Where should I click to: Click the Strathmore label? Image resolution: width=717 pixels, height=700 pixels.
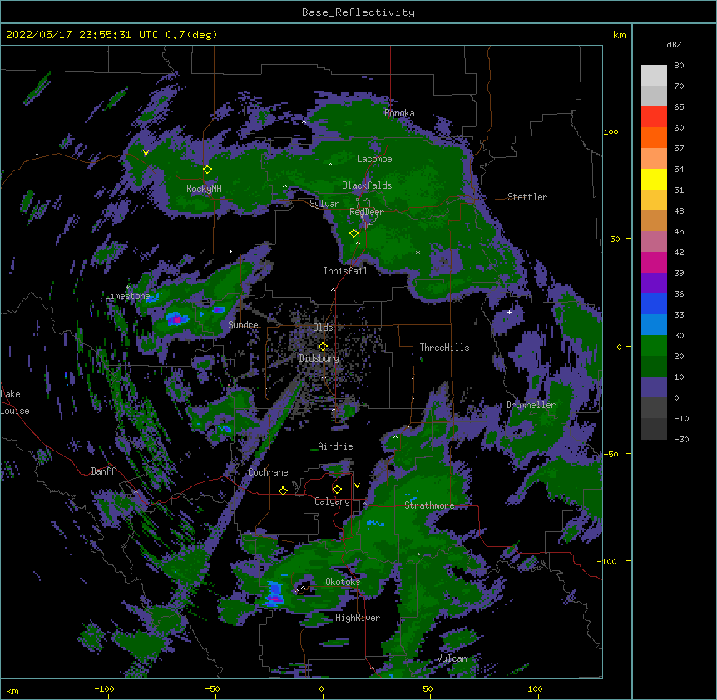pos(429,505)
